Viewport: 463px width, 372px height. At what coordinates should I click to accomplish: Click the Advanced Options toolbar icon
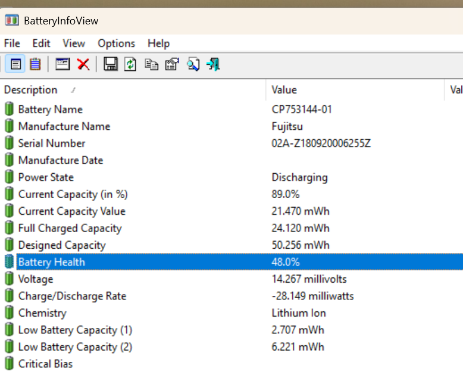coord(172,64)
